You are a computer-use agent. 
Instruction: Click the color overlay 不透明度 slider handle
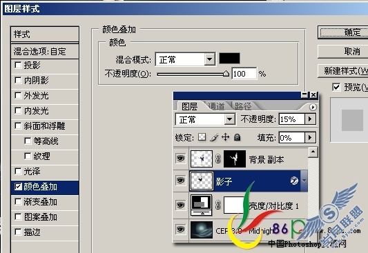tap(226, 74)
